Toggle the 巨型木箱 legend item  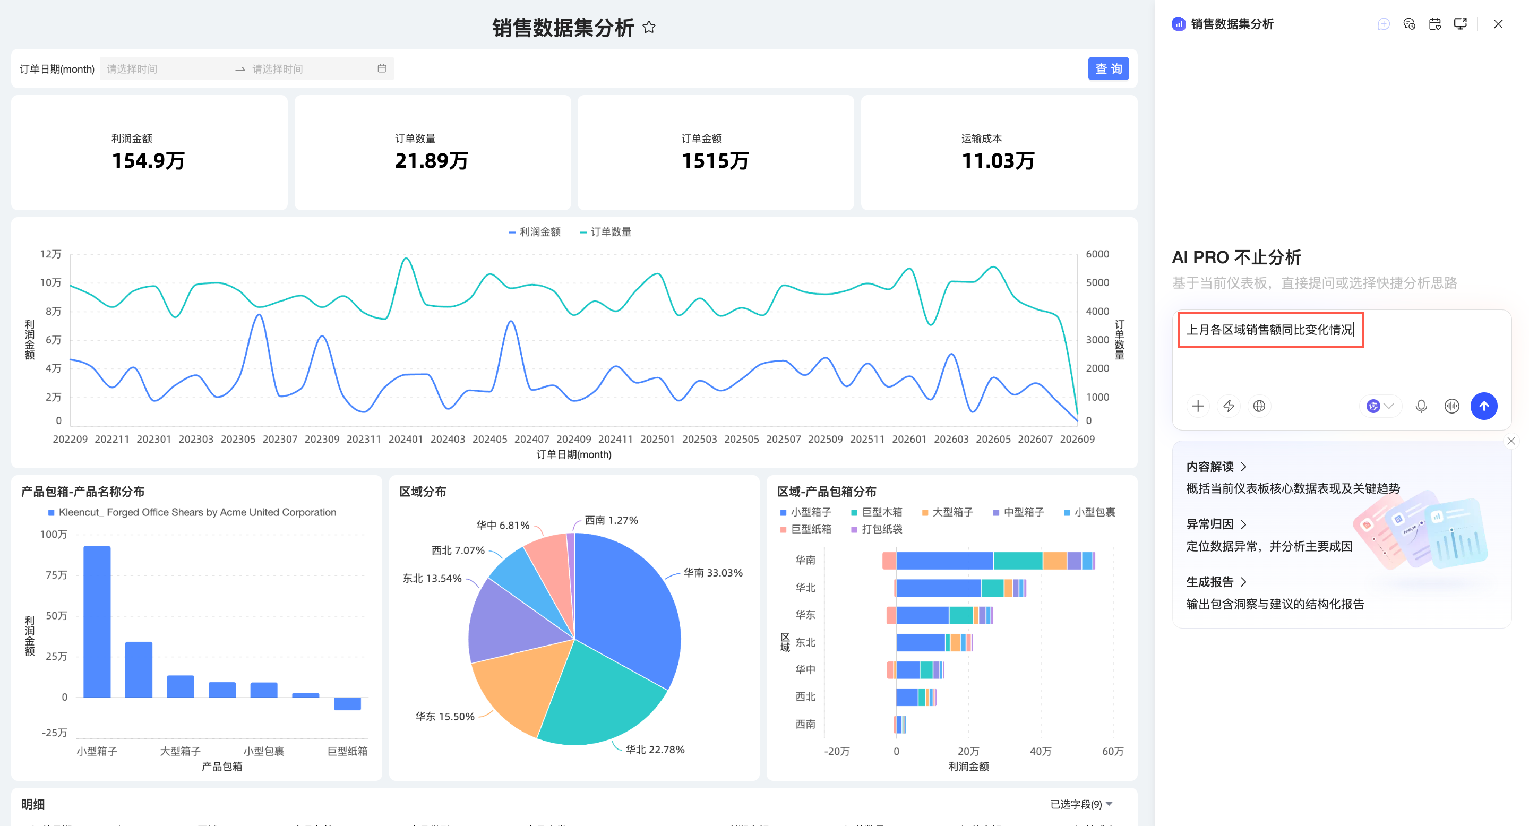877,512
